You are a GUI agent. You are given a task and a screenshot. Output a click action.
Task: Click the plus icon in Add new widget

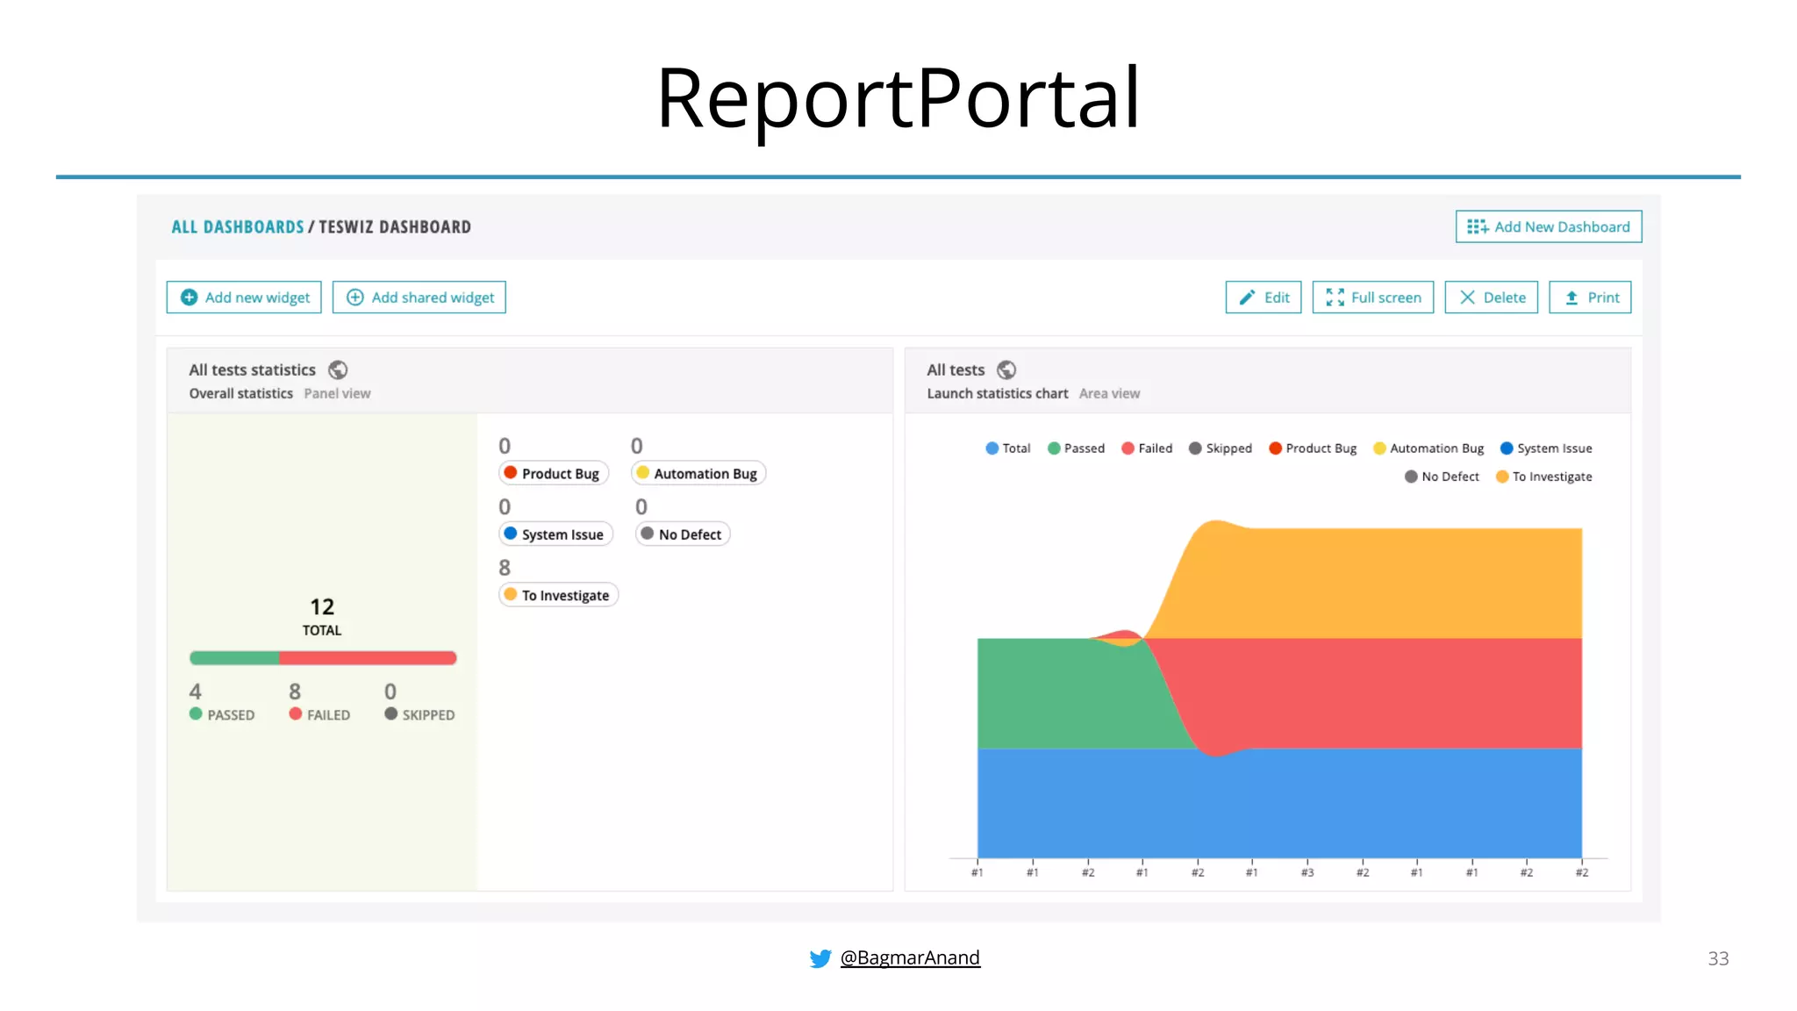189,298
